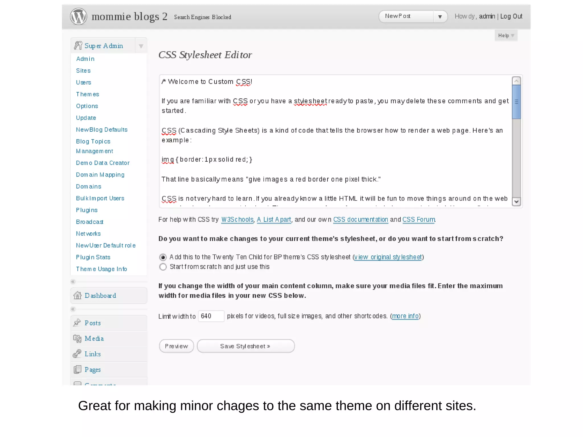This screenshot has width=583, height=437.
Task: Open the CSS documentation link
Action: 361,219
